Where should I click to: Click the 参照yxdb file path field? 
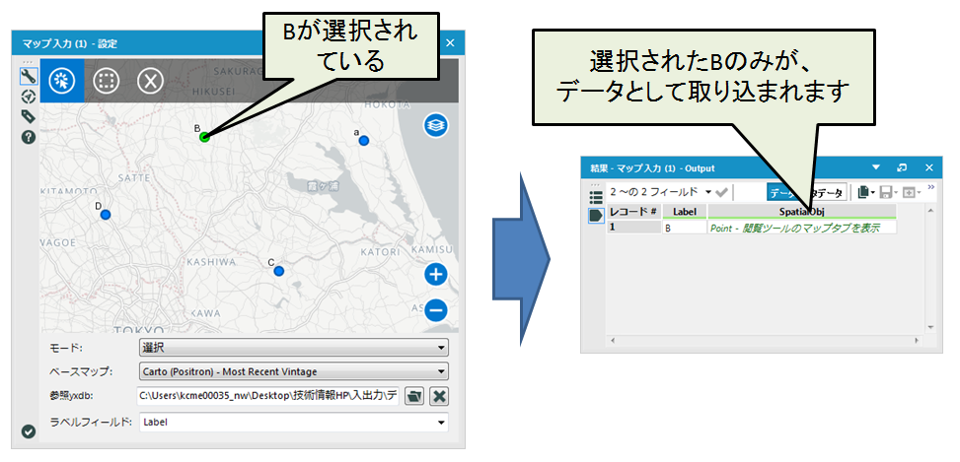pos(268,396)
